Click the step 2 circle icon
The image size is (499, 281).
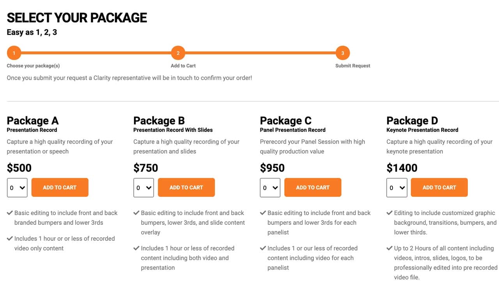(178, 53)
